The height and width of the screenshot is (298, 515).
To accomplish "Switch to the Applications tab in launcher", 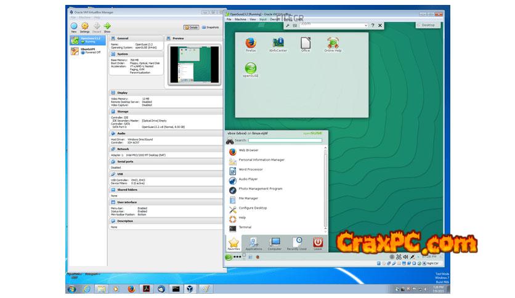I will pos(254,243).
